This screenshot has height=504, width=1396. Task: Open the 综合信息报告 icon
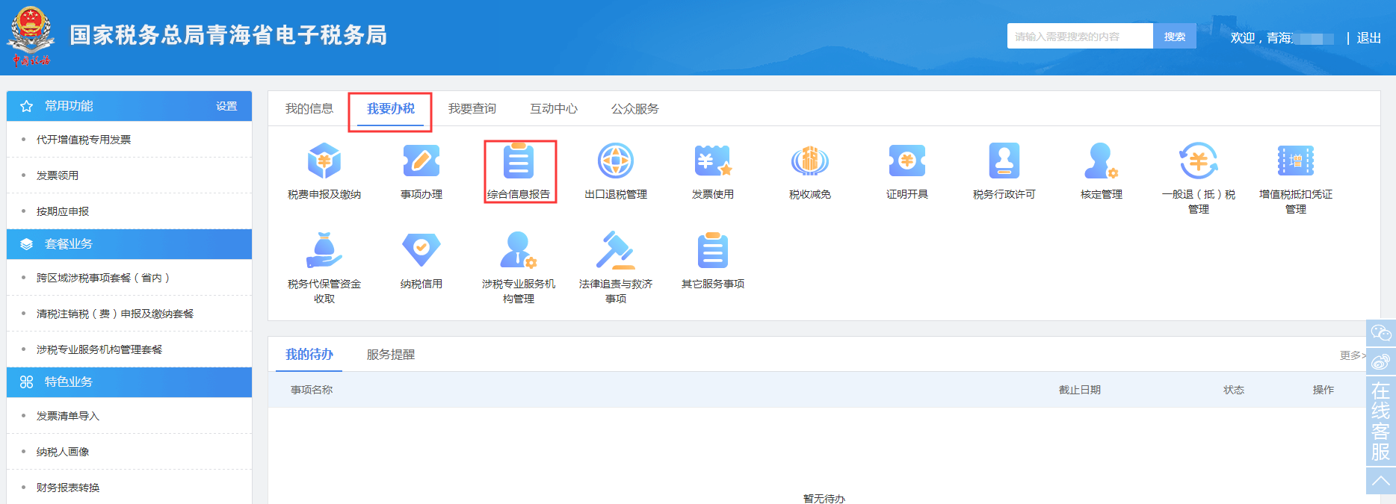pyautogui.click(x=519, y=161)
